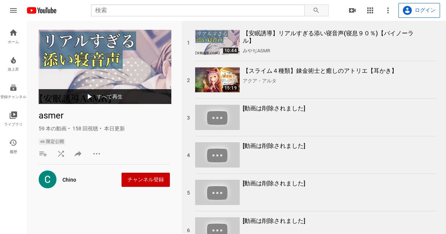Click the 59 本の動画 stats text
Image resolution: width=446 pixels, height=234 pixels.
(52, 129)
